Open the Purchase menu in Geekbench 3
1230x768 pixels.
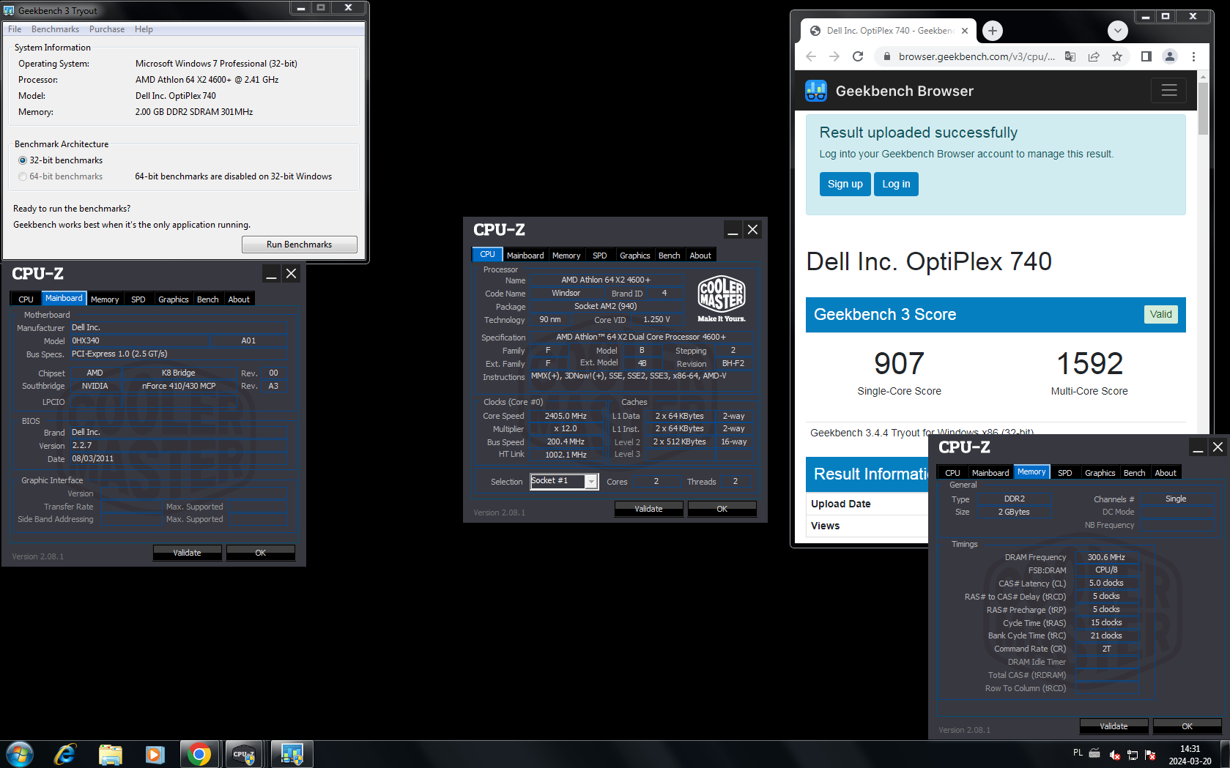coord(107,29)
